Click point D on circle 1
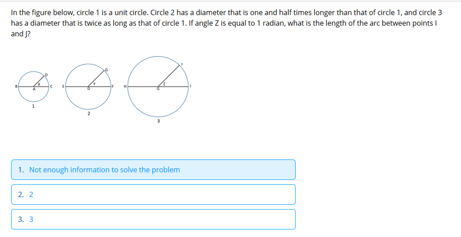461x237 pixels. point(46,75)
